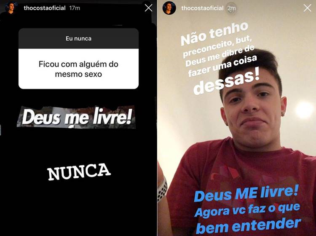This screenshot has height=236, width=316.
Task: Close the left story with the X
Action: coord(149,8)
